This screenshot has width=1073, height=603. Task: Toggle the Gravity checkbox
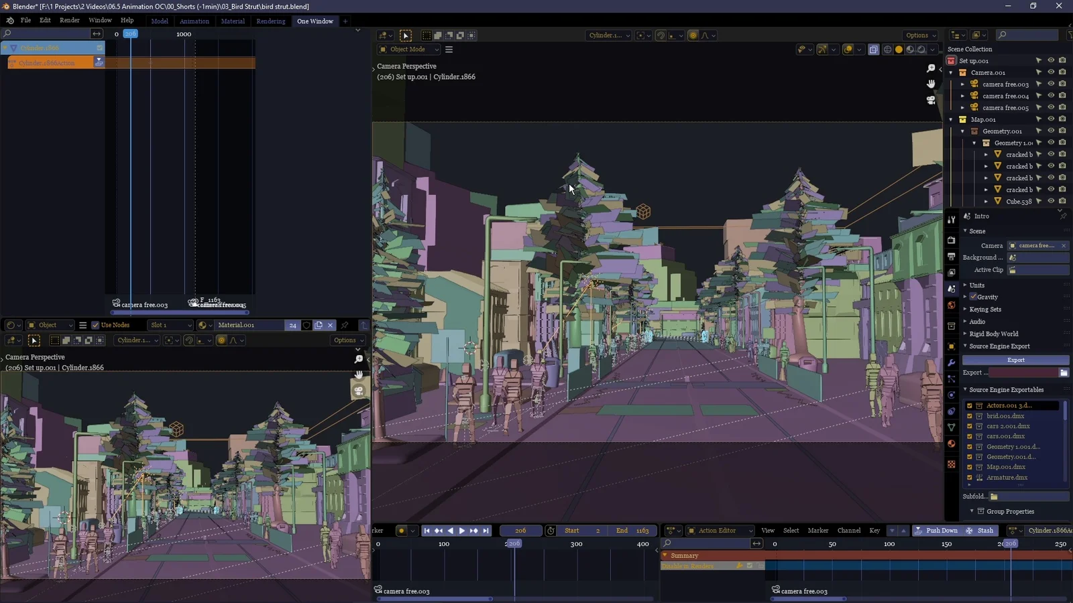[x=973, y=297]
